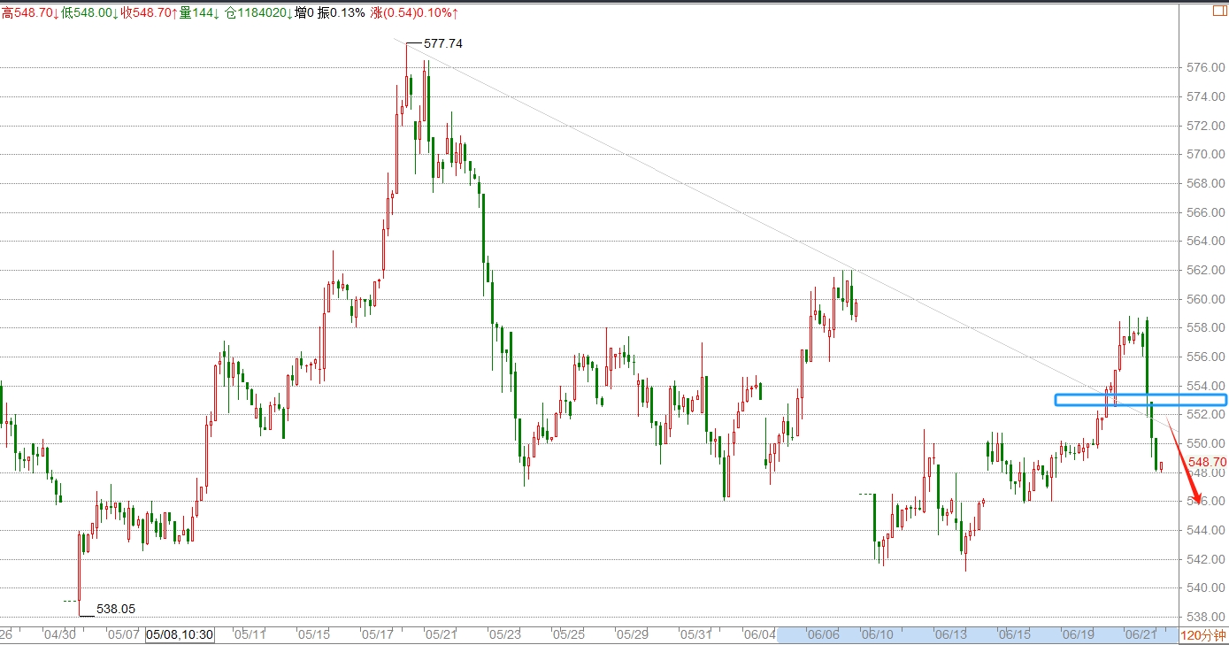Click the 低548.00 low value in header
Image resolution: width=1229 pixels, height=645 pixels.
[x=89, y=12]
